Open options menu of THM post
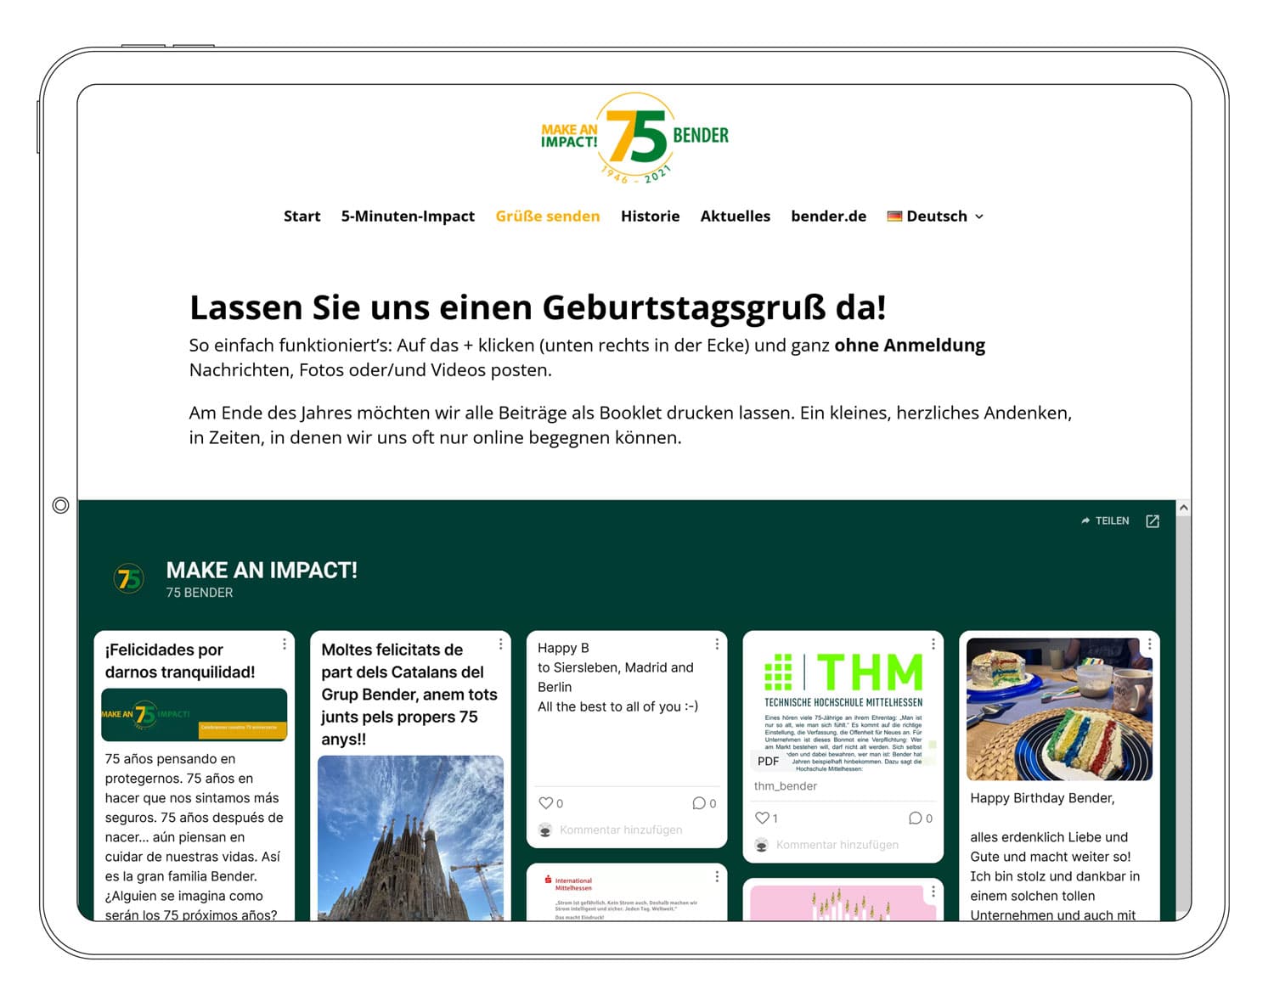 tap(933, 644)
